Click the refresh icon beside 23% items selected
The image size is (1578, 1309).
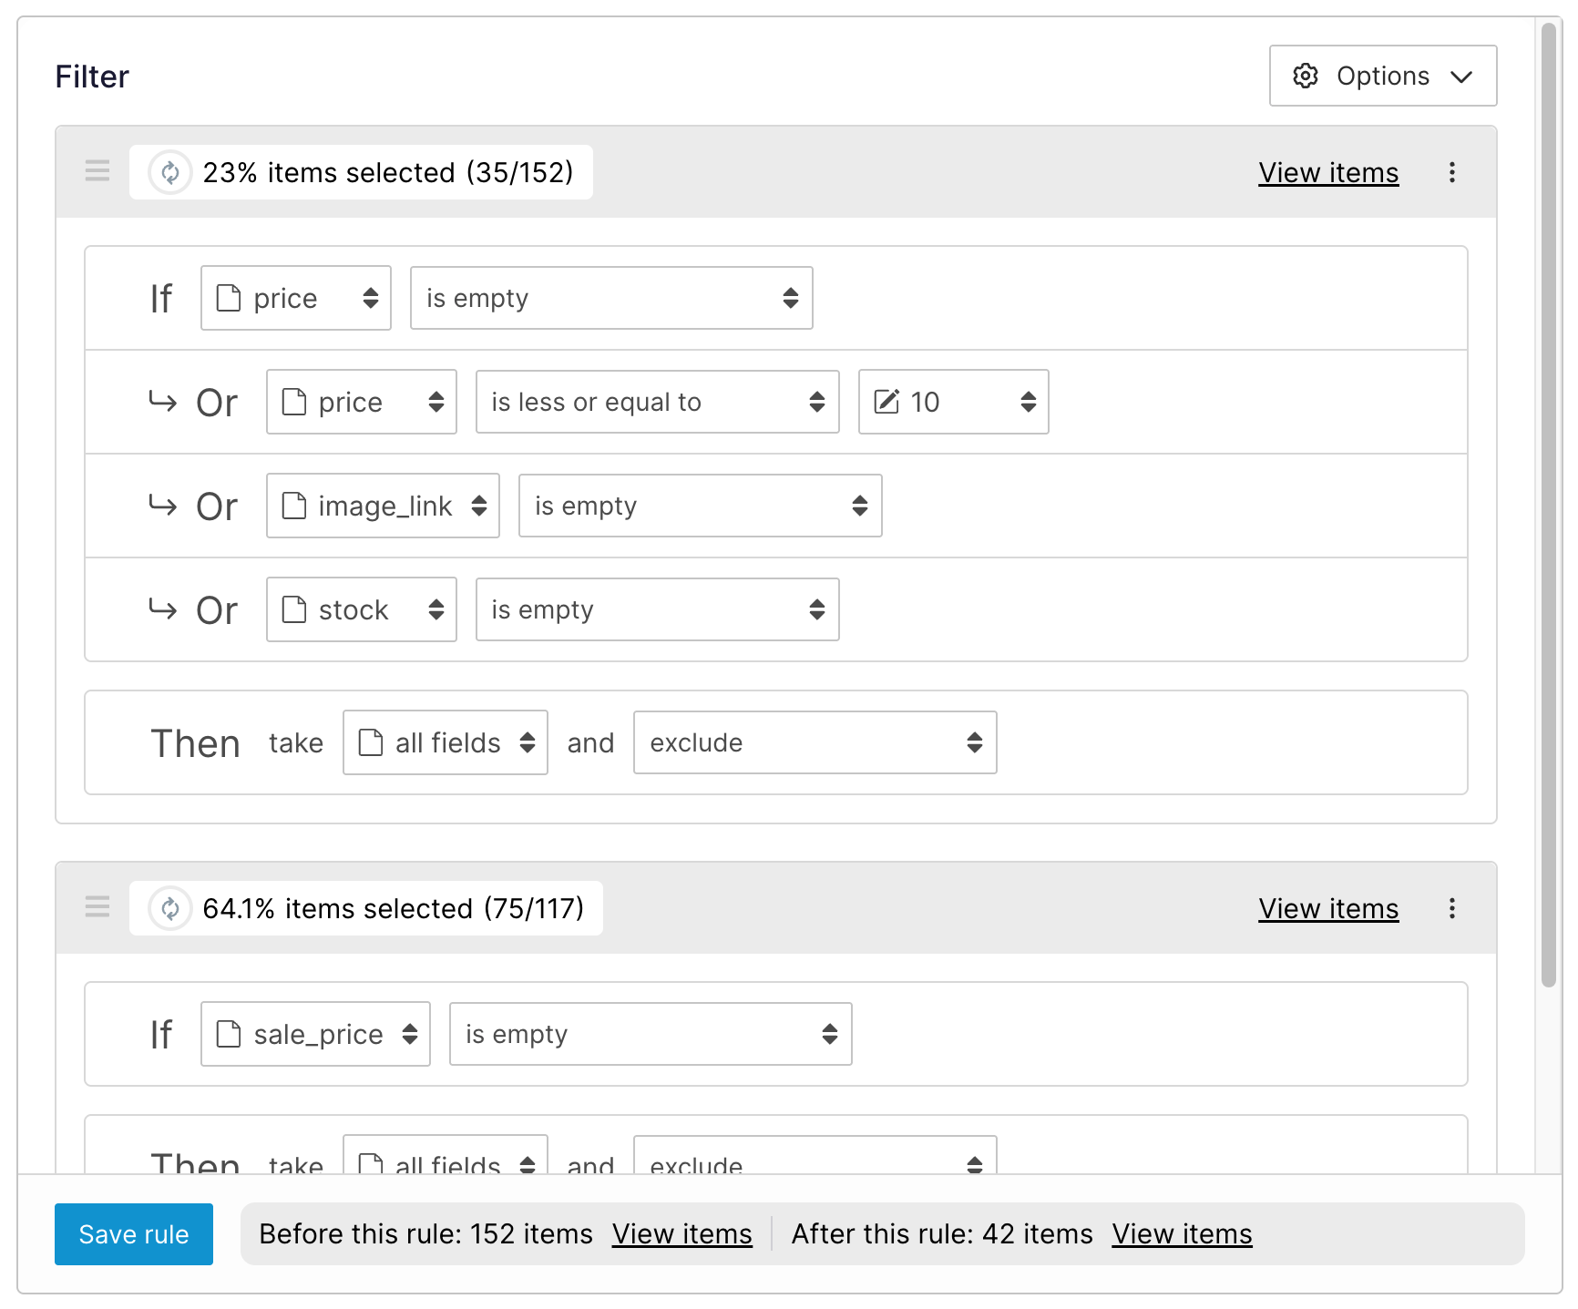(x=170, y=172)
